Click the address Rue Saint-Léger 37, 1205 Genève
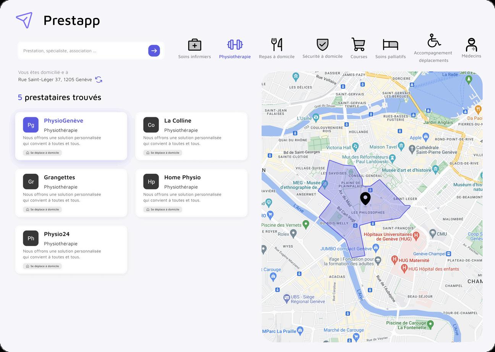This screenshot has width=495, height=352. click(x=55, y=79)
